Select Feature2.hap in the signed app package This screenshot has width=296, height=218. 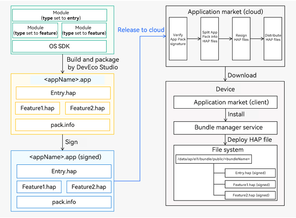(x=89, y=187)
